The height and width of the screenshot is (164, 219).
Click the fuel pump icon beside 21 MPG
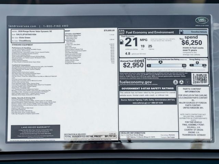click(122, 42)
